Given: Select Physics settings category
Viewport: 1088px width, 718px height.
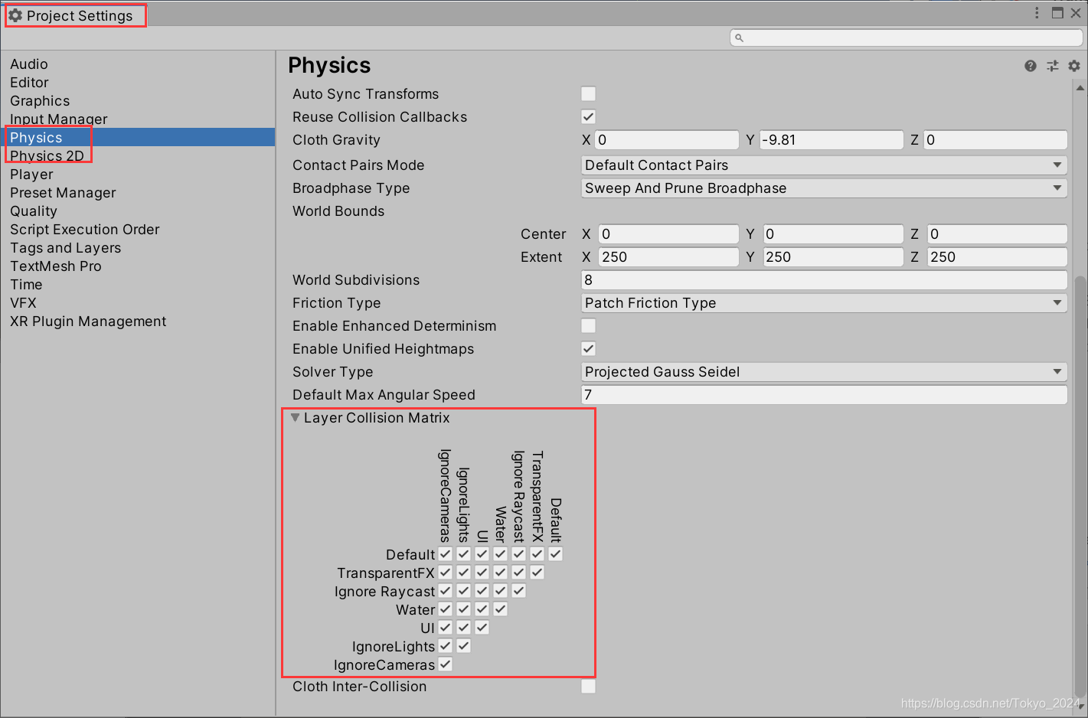Looking at the screenshot, I should pos(138,137).
